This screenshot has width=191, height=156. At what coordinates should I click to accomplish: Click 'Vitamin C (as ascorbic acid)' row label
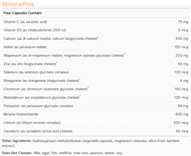pos(25,22)
